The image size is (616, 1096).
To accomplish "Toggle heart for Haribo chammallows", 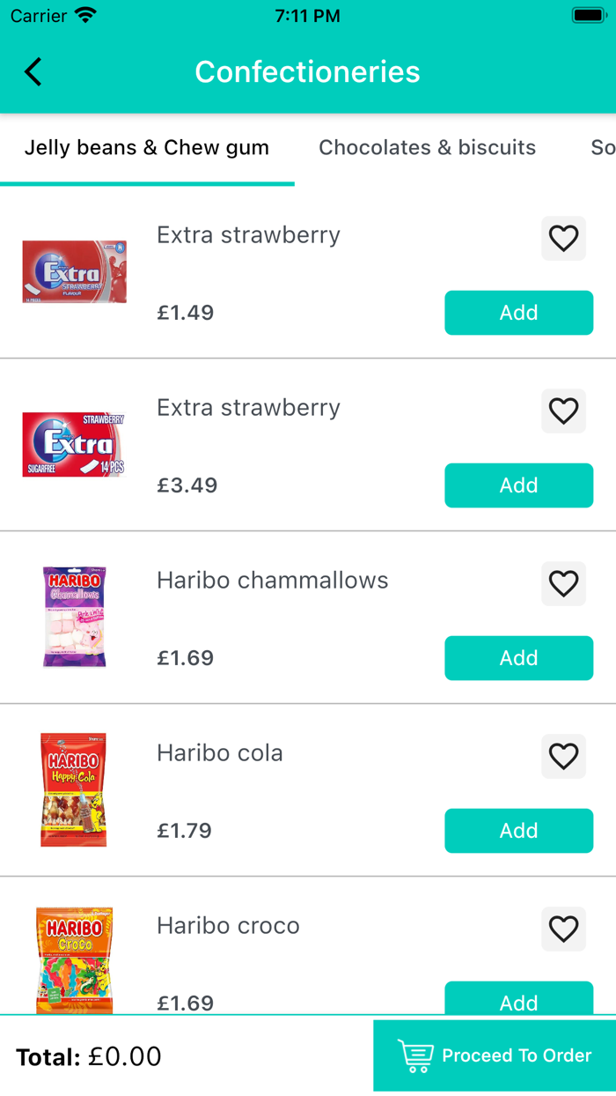I will click(x=563, y=584).
